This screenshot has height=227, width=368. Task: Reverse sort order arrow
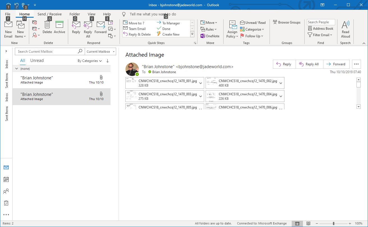click(x=108, y=61)
